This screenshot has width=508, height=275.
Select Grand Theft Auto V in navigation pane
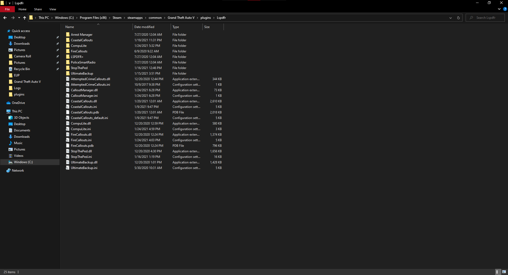tap(27, 82)
